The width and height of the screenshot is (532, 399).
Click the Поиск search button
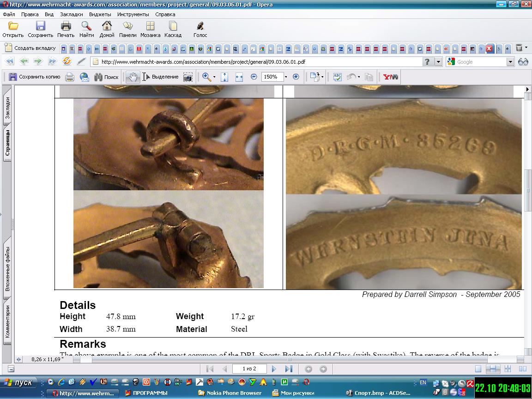106,77
